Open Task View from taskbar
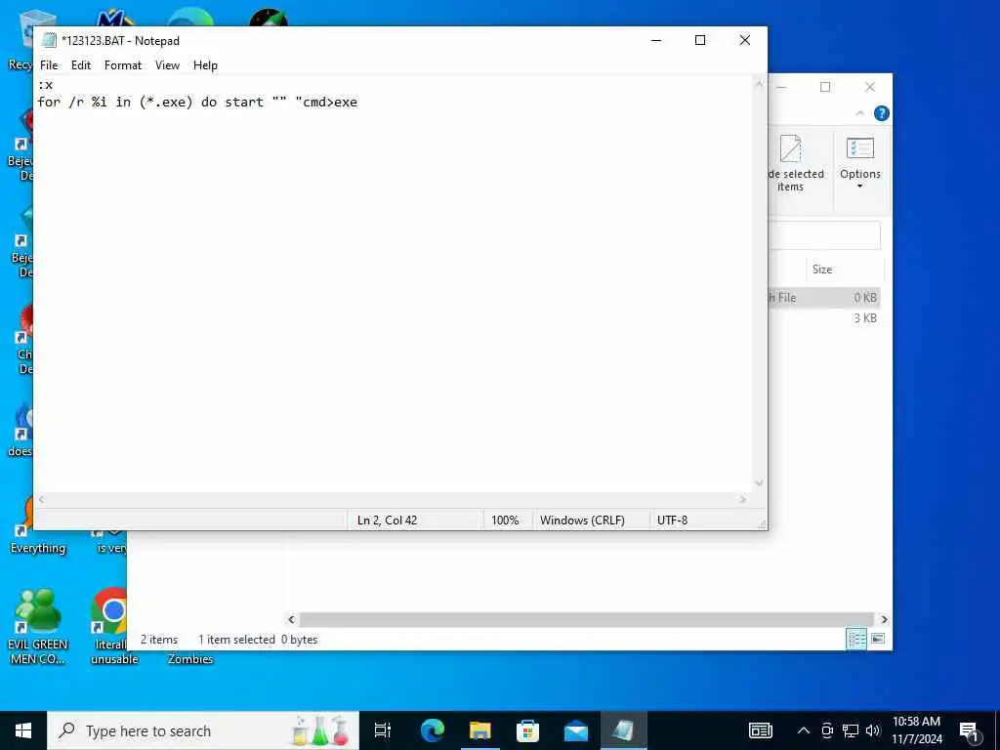The height and width of the screenshot is (750, 1000). tap(383, 730)
